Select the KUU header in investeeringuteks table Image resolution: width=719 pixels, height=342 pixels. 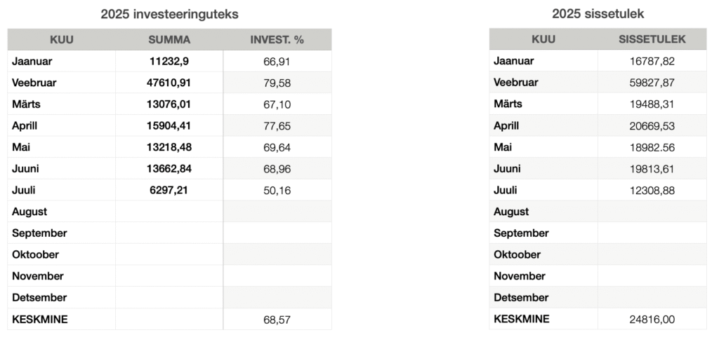62,40
